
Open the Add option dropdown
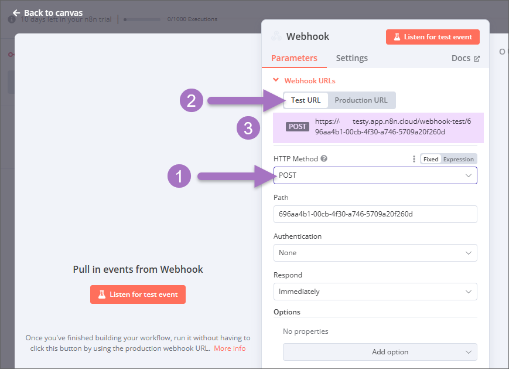[x=380, y=352]
